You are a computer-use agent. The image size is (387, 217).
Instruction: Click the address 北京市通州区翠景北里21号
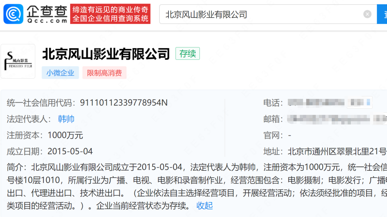point(337,151)
